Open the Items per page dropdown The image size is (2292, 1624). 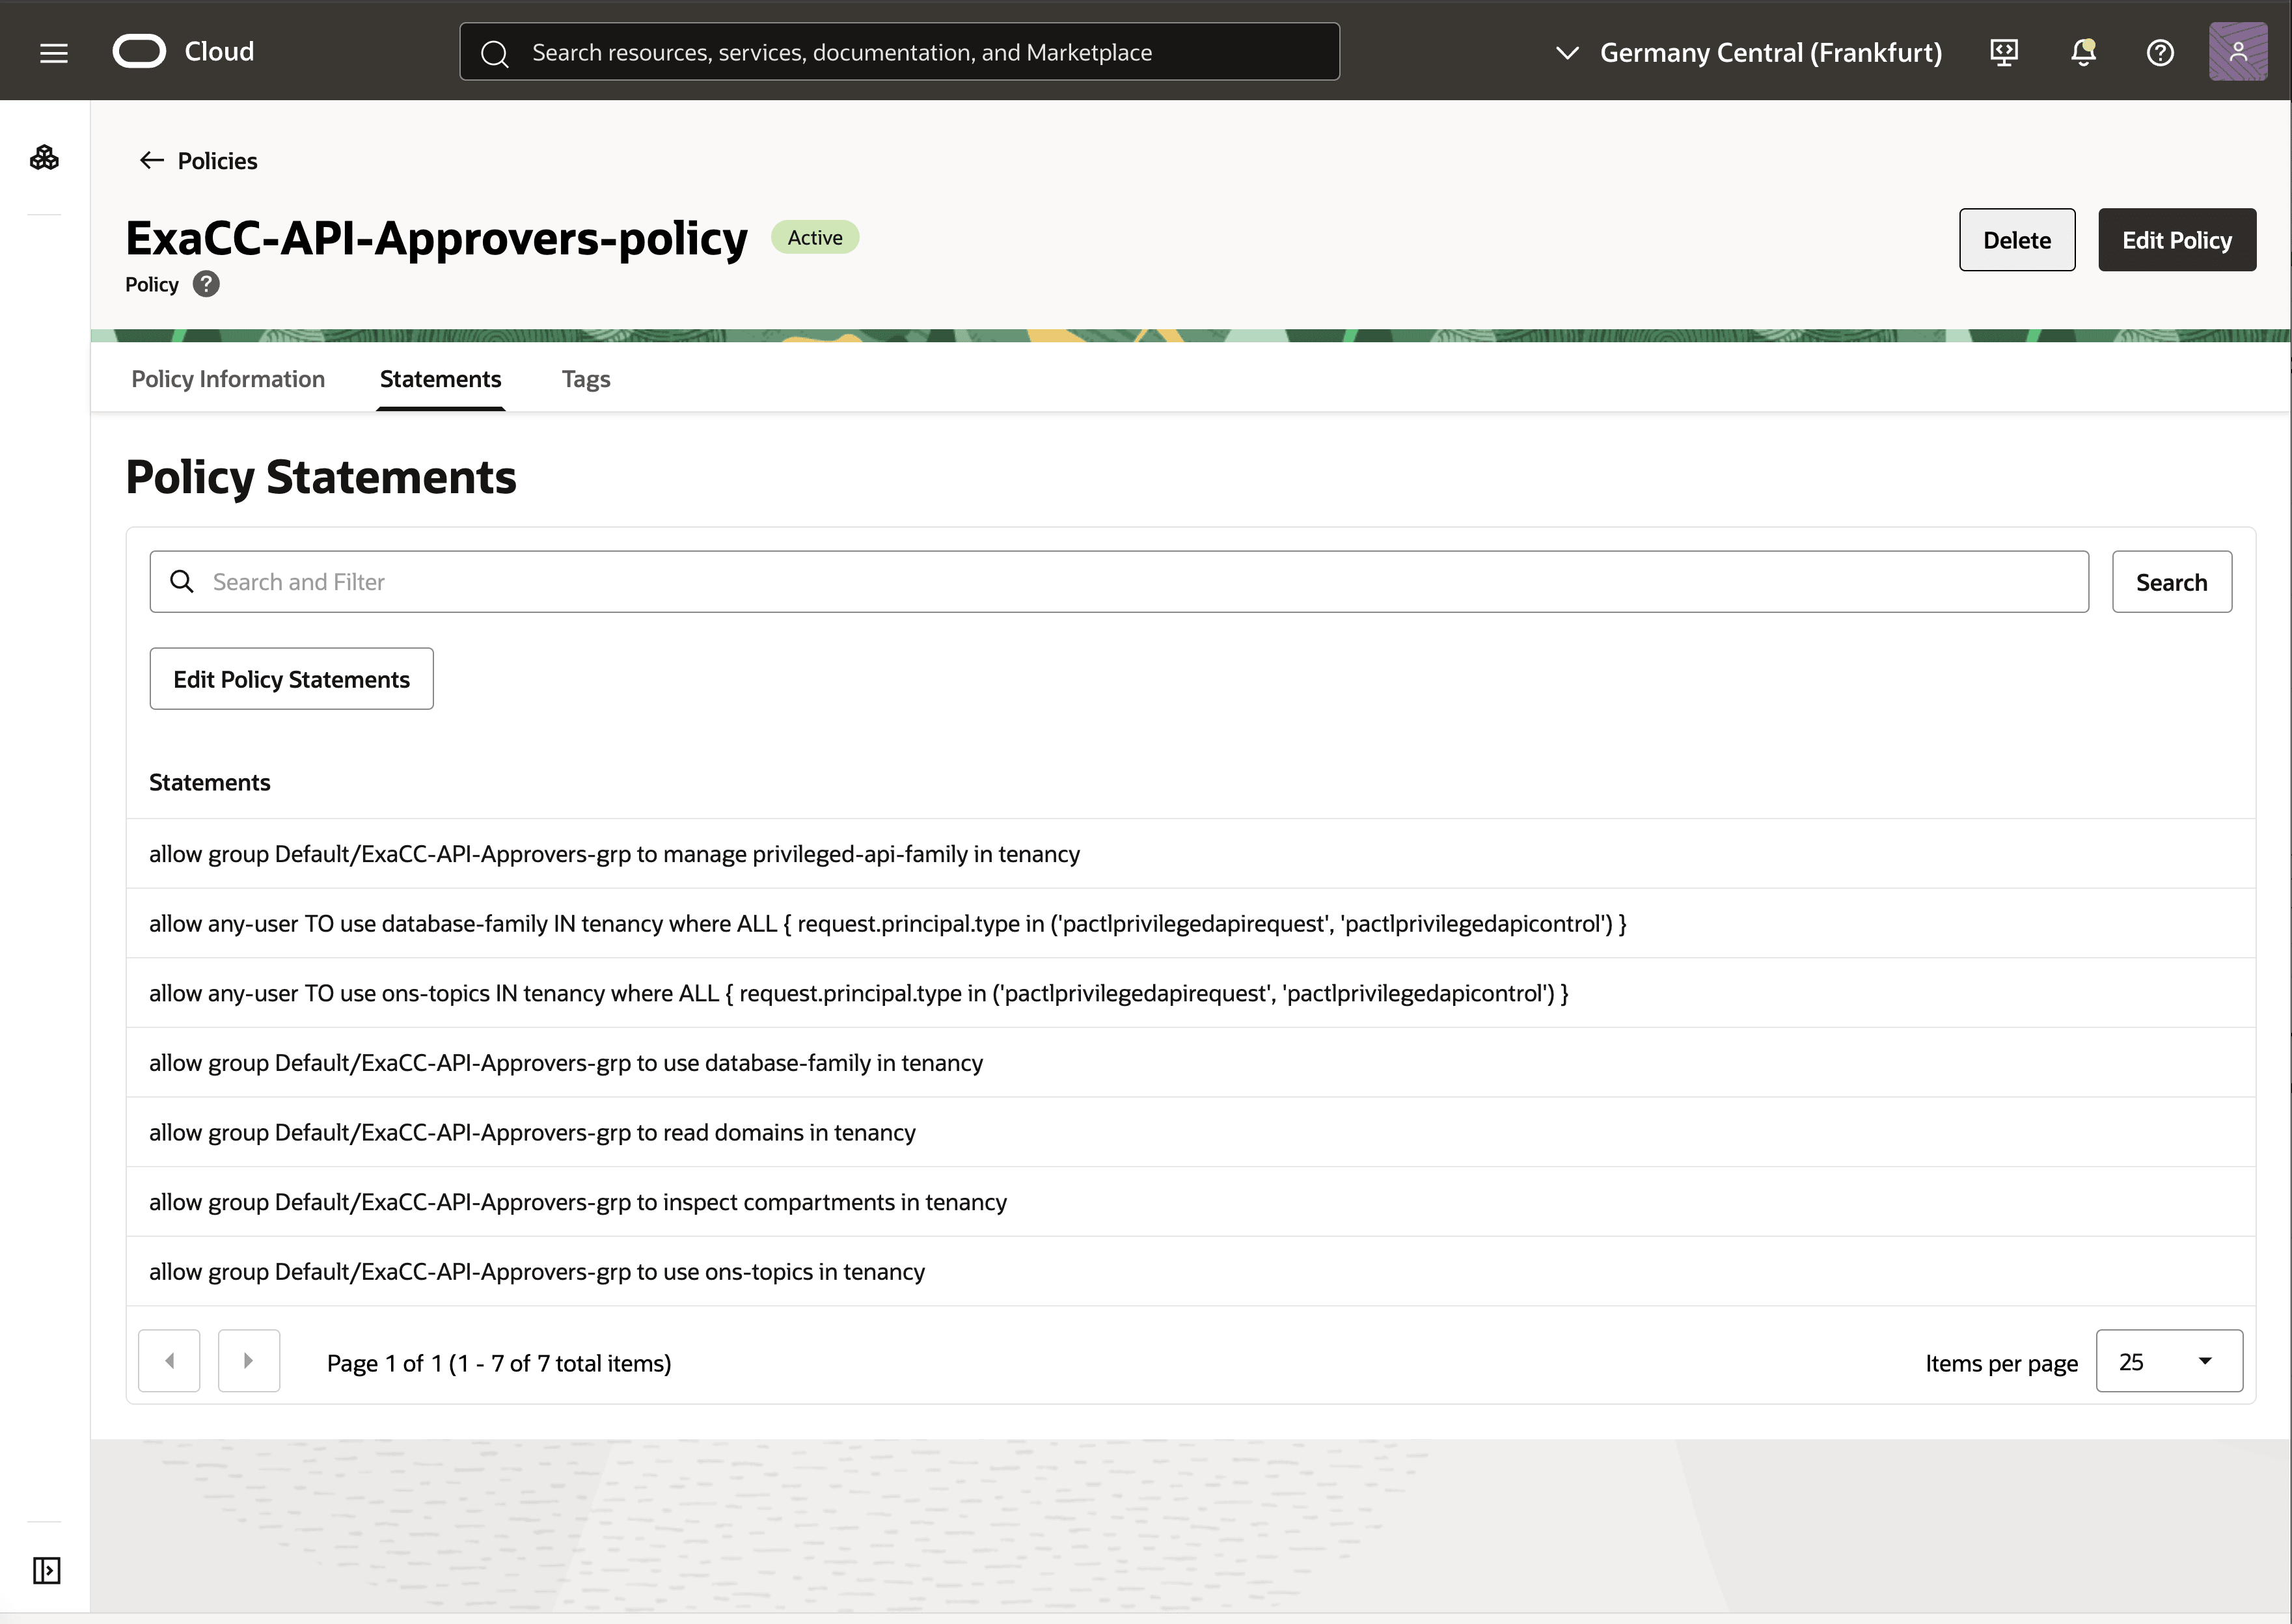tap(2170, 1361)
